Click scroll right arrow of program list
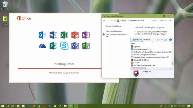 point(170,68)
